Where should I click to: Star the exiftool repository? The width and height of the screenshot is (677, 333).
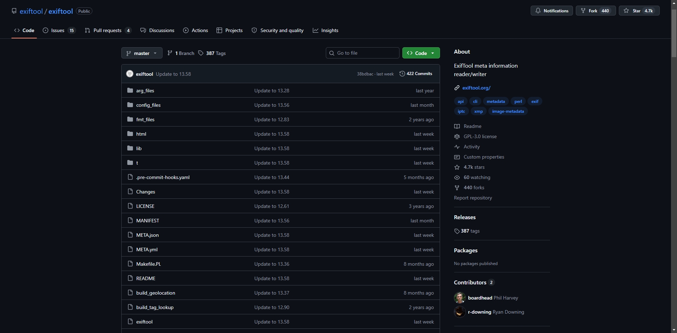pos(639,11)
